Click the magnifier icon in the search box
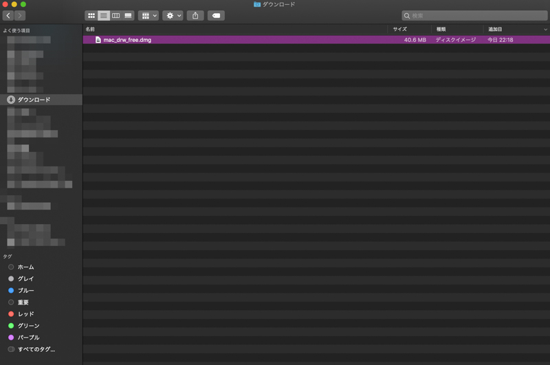Viewport: 550px width, 365px height. (x=407, y=16)
